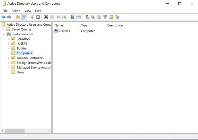Click the tree pane horizontal scrollbar thumb
The image size is (198, 140).
click(x=15, y=131)
